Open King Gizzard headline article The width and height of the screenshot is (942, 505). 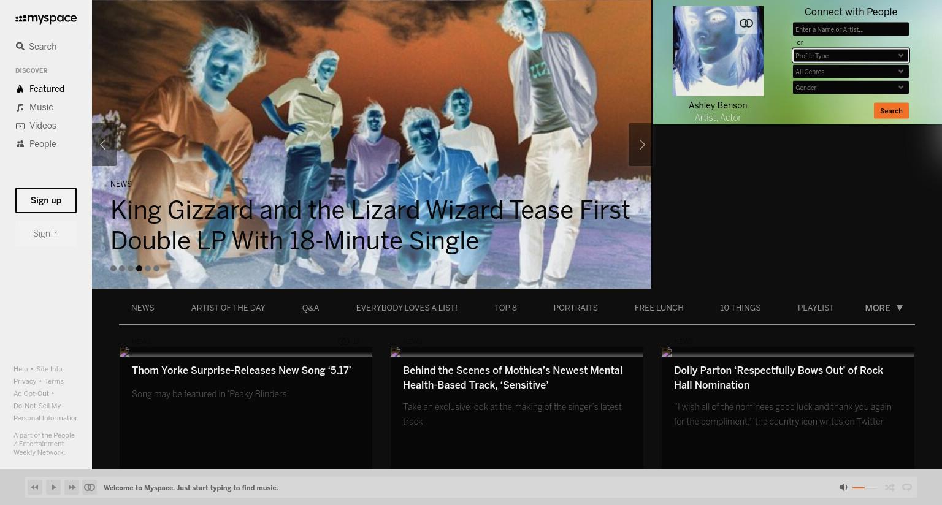370,226
